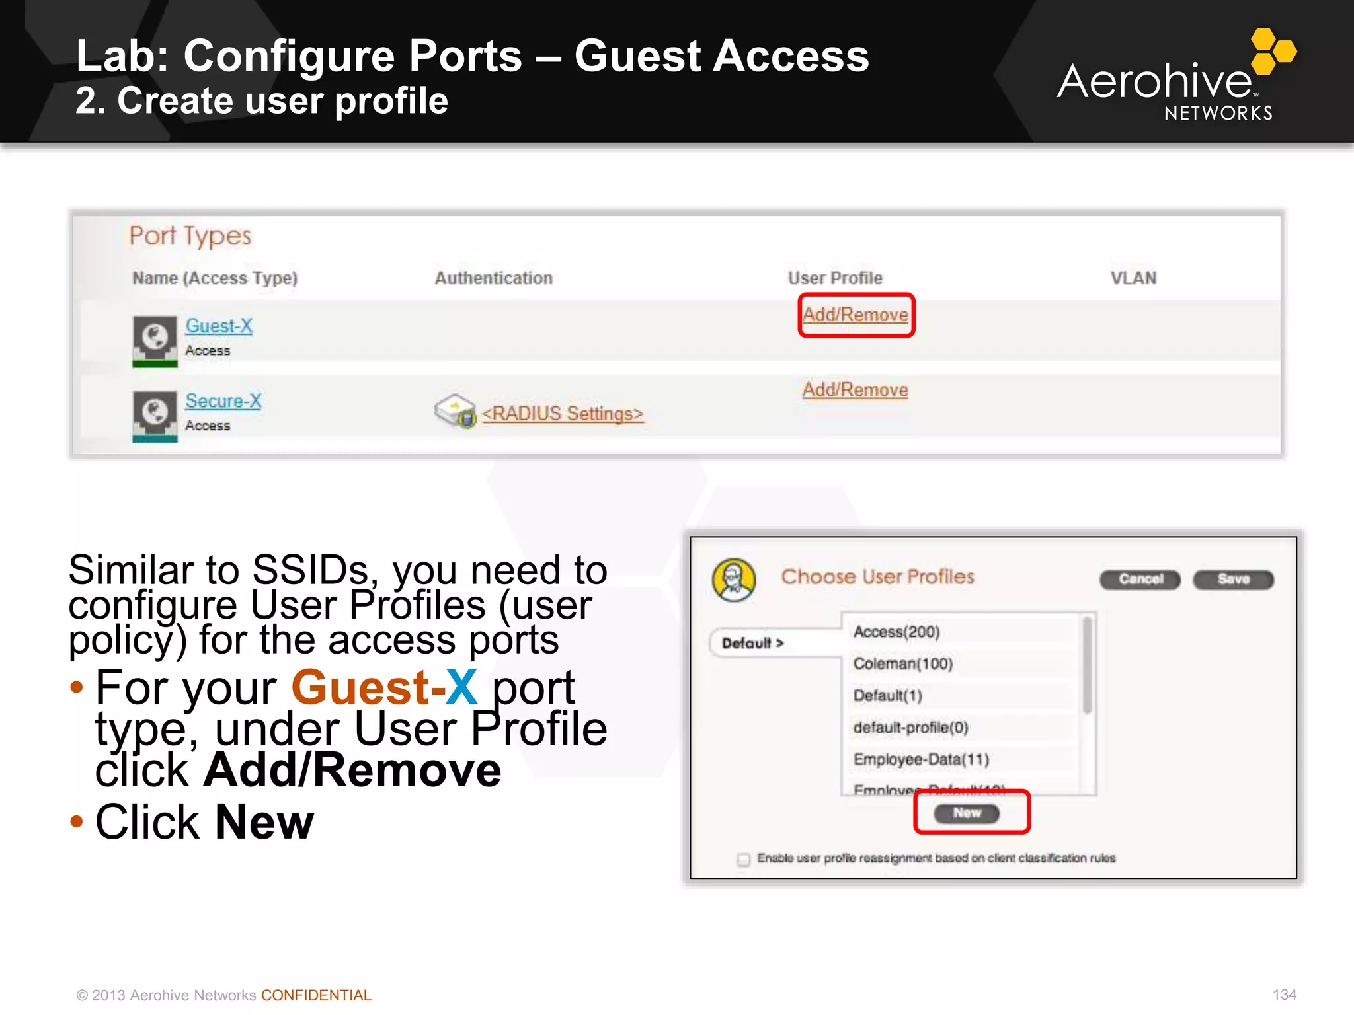Click the Name (Access Type) column header
The image size is (1354, 1015).
pyautogui.click(x=215, y=278)
